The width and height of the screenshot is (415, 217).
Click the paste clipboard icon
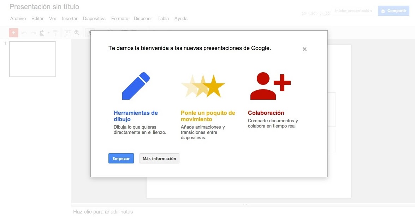(42, 33)
